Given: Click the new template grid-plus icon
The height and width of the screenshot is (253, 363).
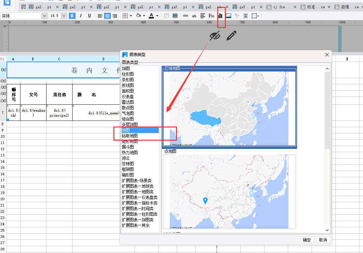Looking at the screenshot, I should (x=24, y=7).
